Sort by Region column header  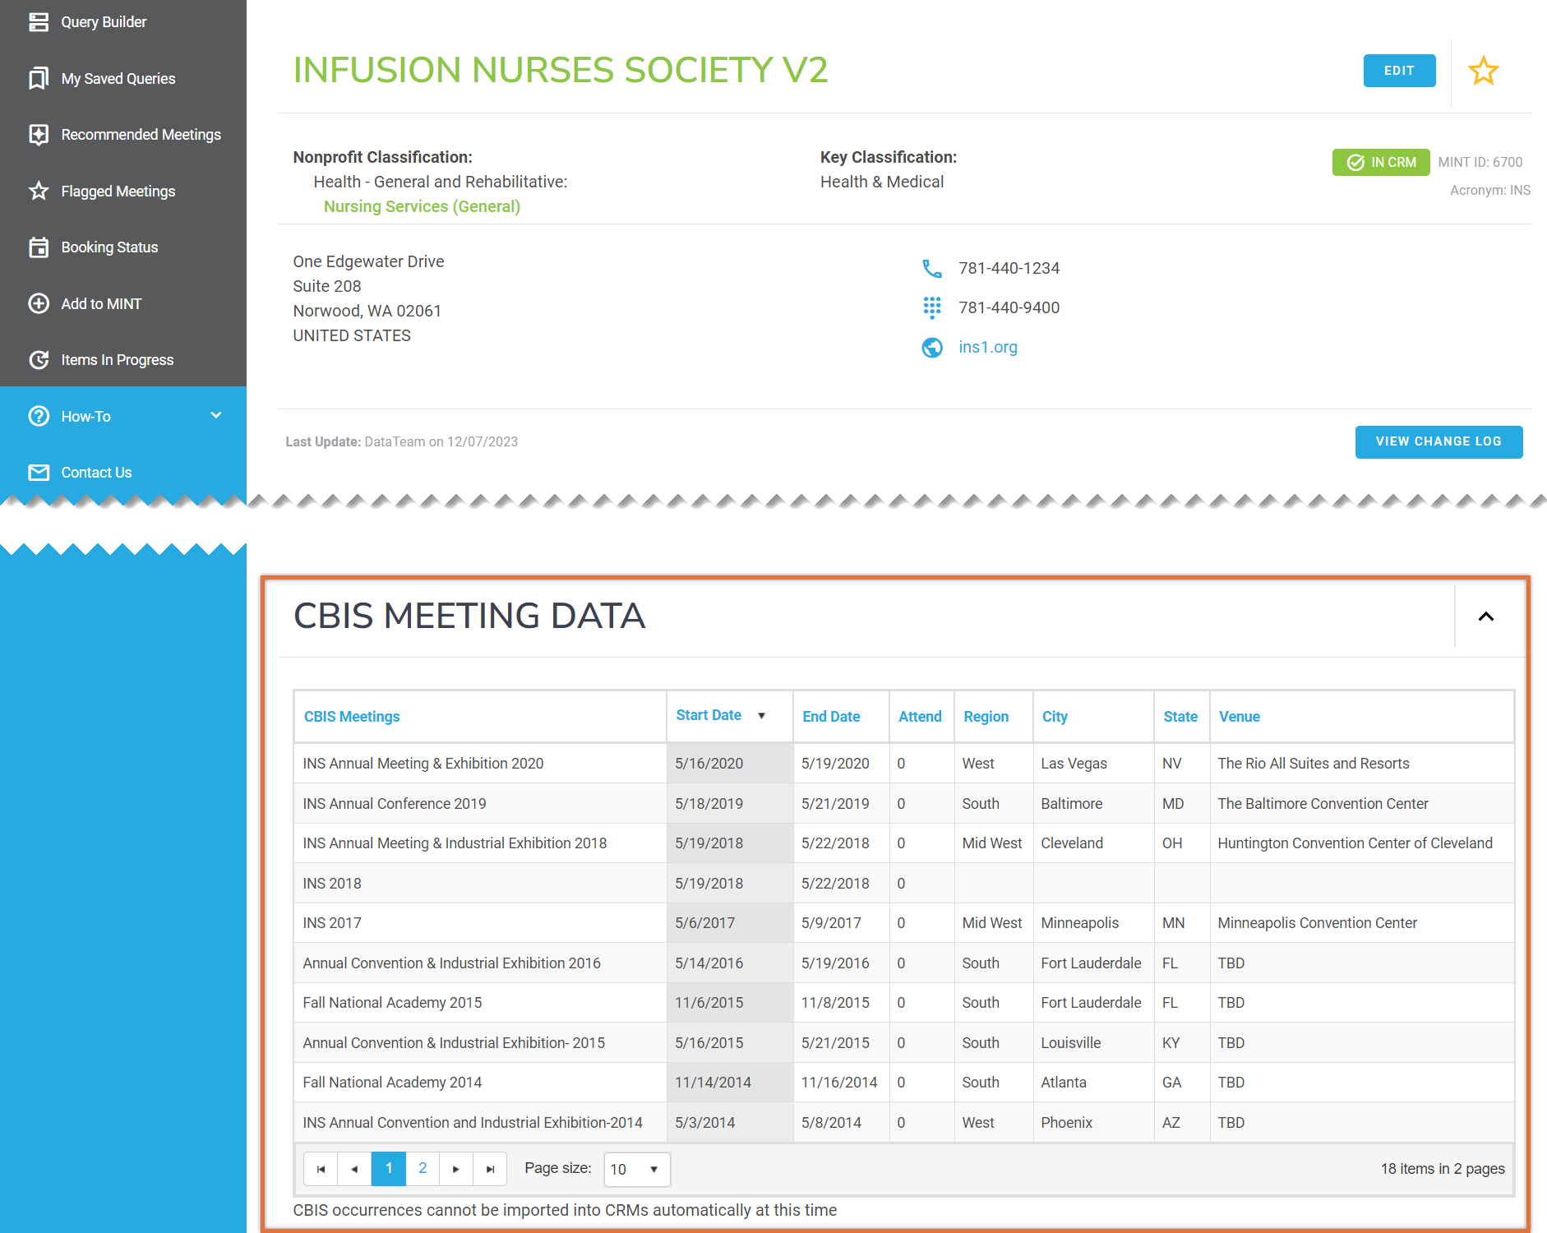tap(986, 717)
